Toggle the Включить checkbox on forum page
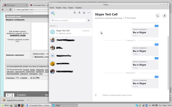This screenshot has height=107, width=172. (33, 57)
